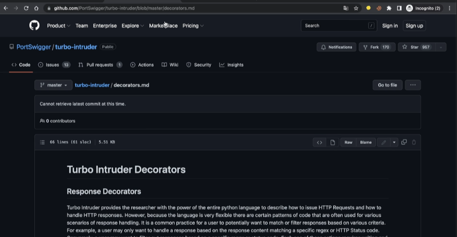The width and height of the screenshot is (457, 237).
Task: Click Sign in
Action: click(x=390, y=26)
